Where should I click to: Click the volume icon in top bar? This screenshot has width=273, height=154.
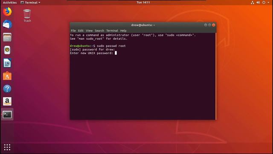tap(258, 3)
